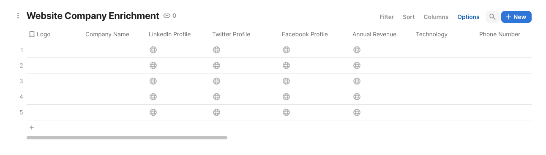This screenshot has width=546, height=155.
Task: Click the blue New button
Action: [x=516, y=17]
